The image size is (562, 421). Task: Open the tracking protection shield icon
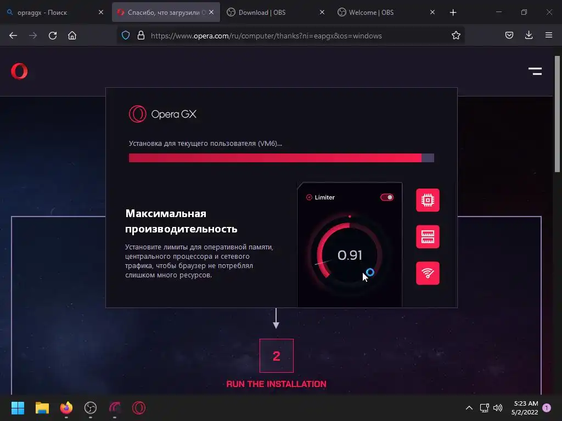(x=126, y=36)
